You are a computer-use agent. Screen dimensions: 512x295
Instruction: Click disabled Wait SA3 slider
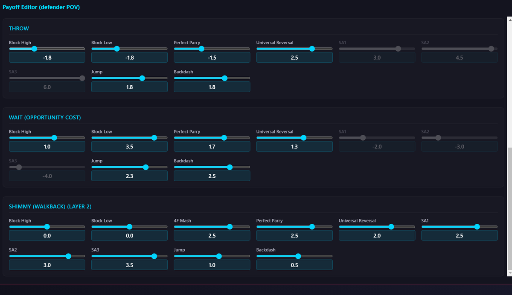click(x=47, y=167)
